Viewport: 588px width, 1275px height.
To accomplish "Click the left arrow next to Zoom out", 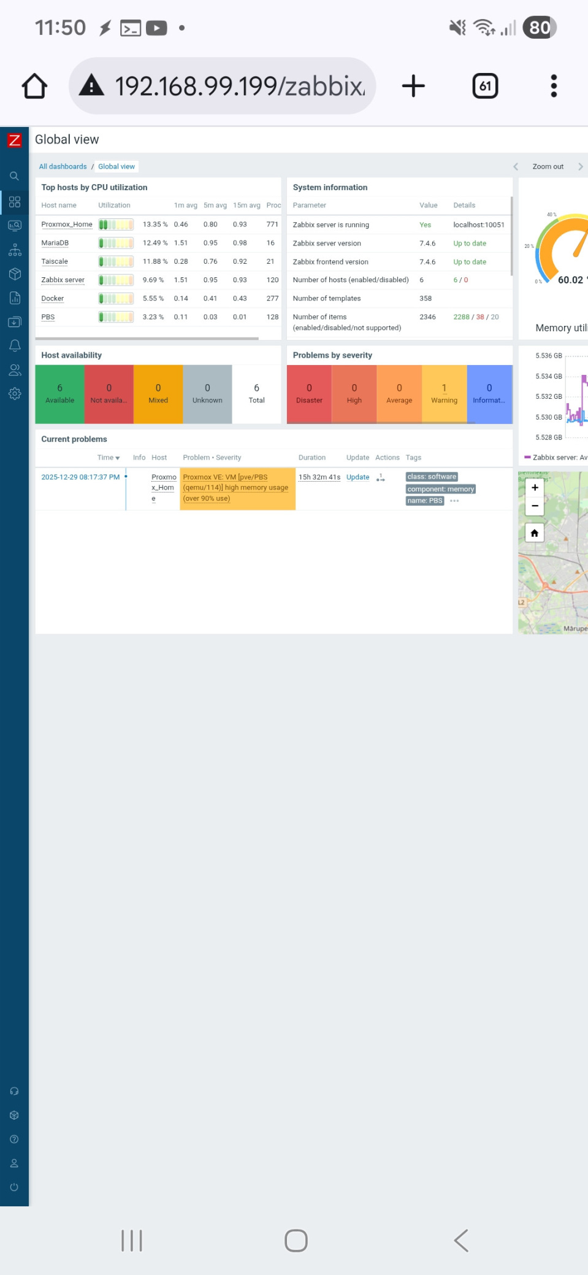I will [x=516, y=166].
